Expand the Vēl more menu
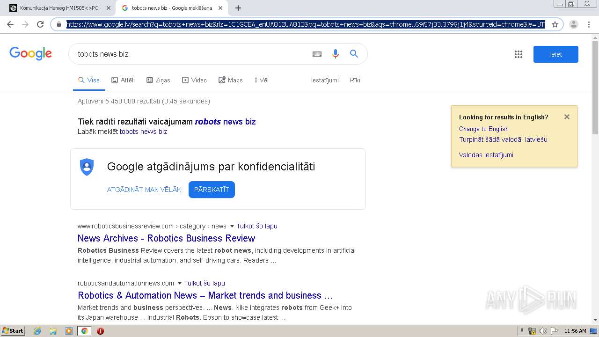This screenshot has width=599, height=337. tap(262, 80)
